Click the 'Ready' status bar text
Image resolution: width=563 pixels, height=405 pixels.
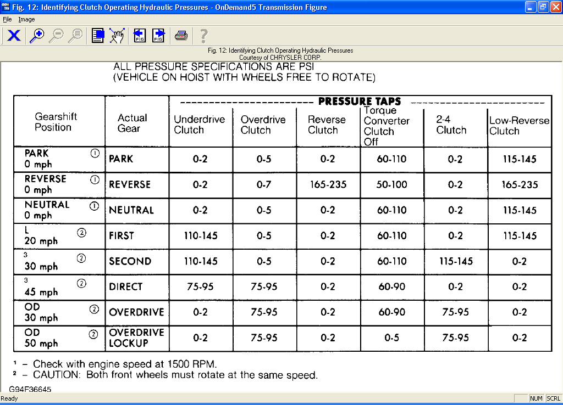(9, 398)
